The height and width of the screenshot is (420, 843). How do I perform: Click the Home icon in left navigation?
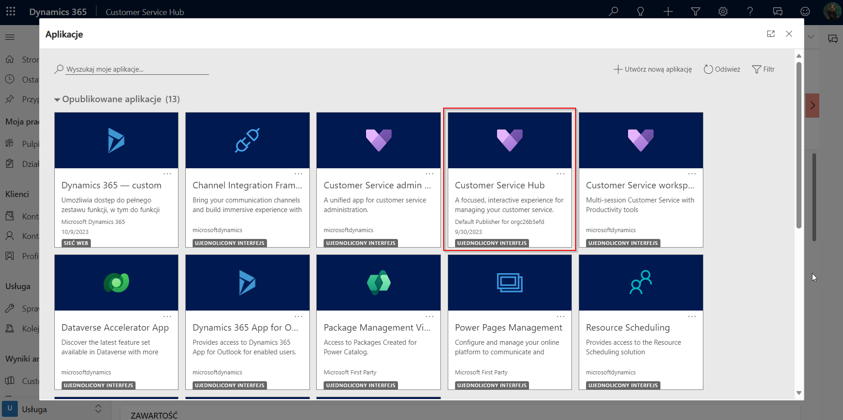pyautogui.click(x=10, y=60)
